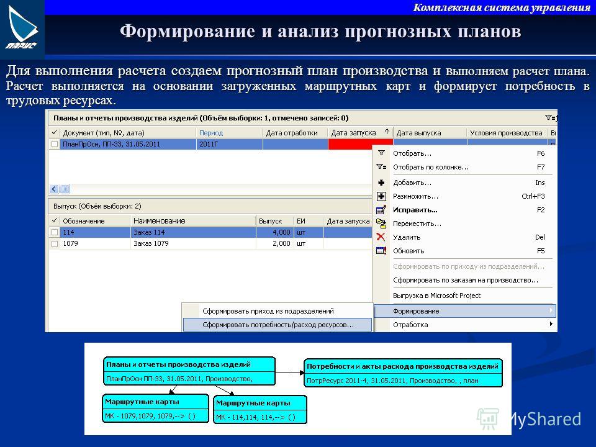
Task: Click the Маршрутные карты МК - 1079 diagram node
Action: [155, 409]
